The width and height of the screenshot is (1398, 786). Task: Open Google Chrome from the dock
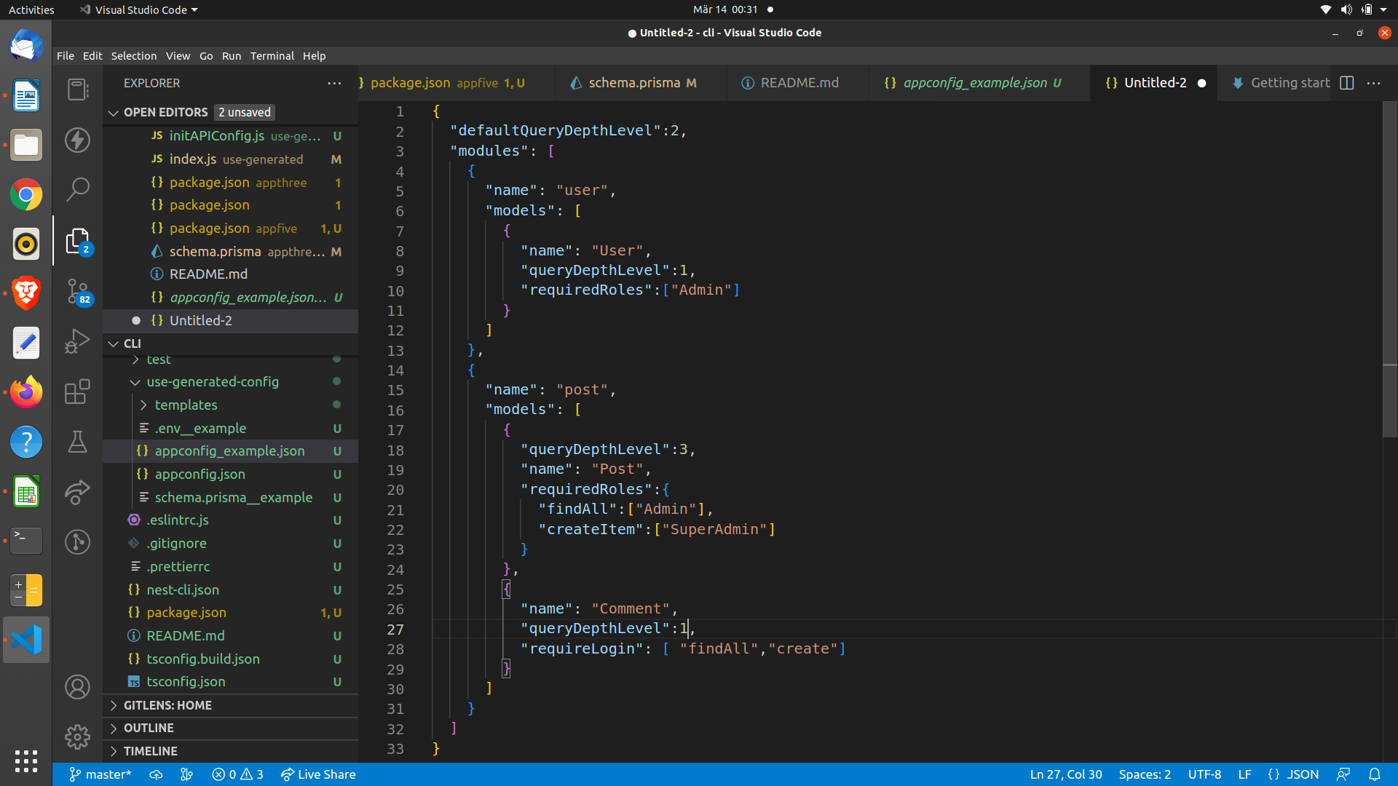(x=26, y=195)
